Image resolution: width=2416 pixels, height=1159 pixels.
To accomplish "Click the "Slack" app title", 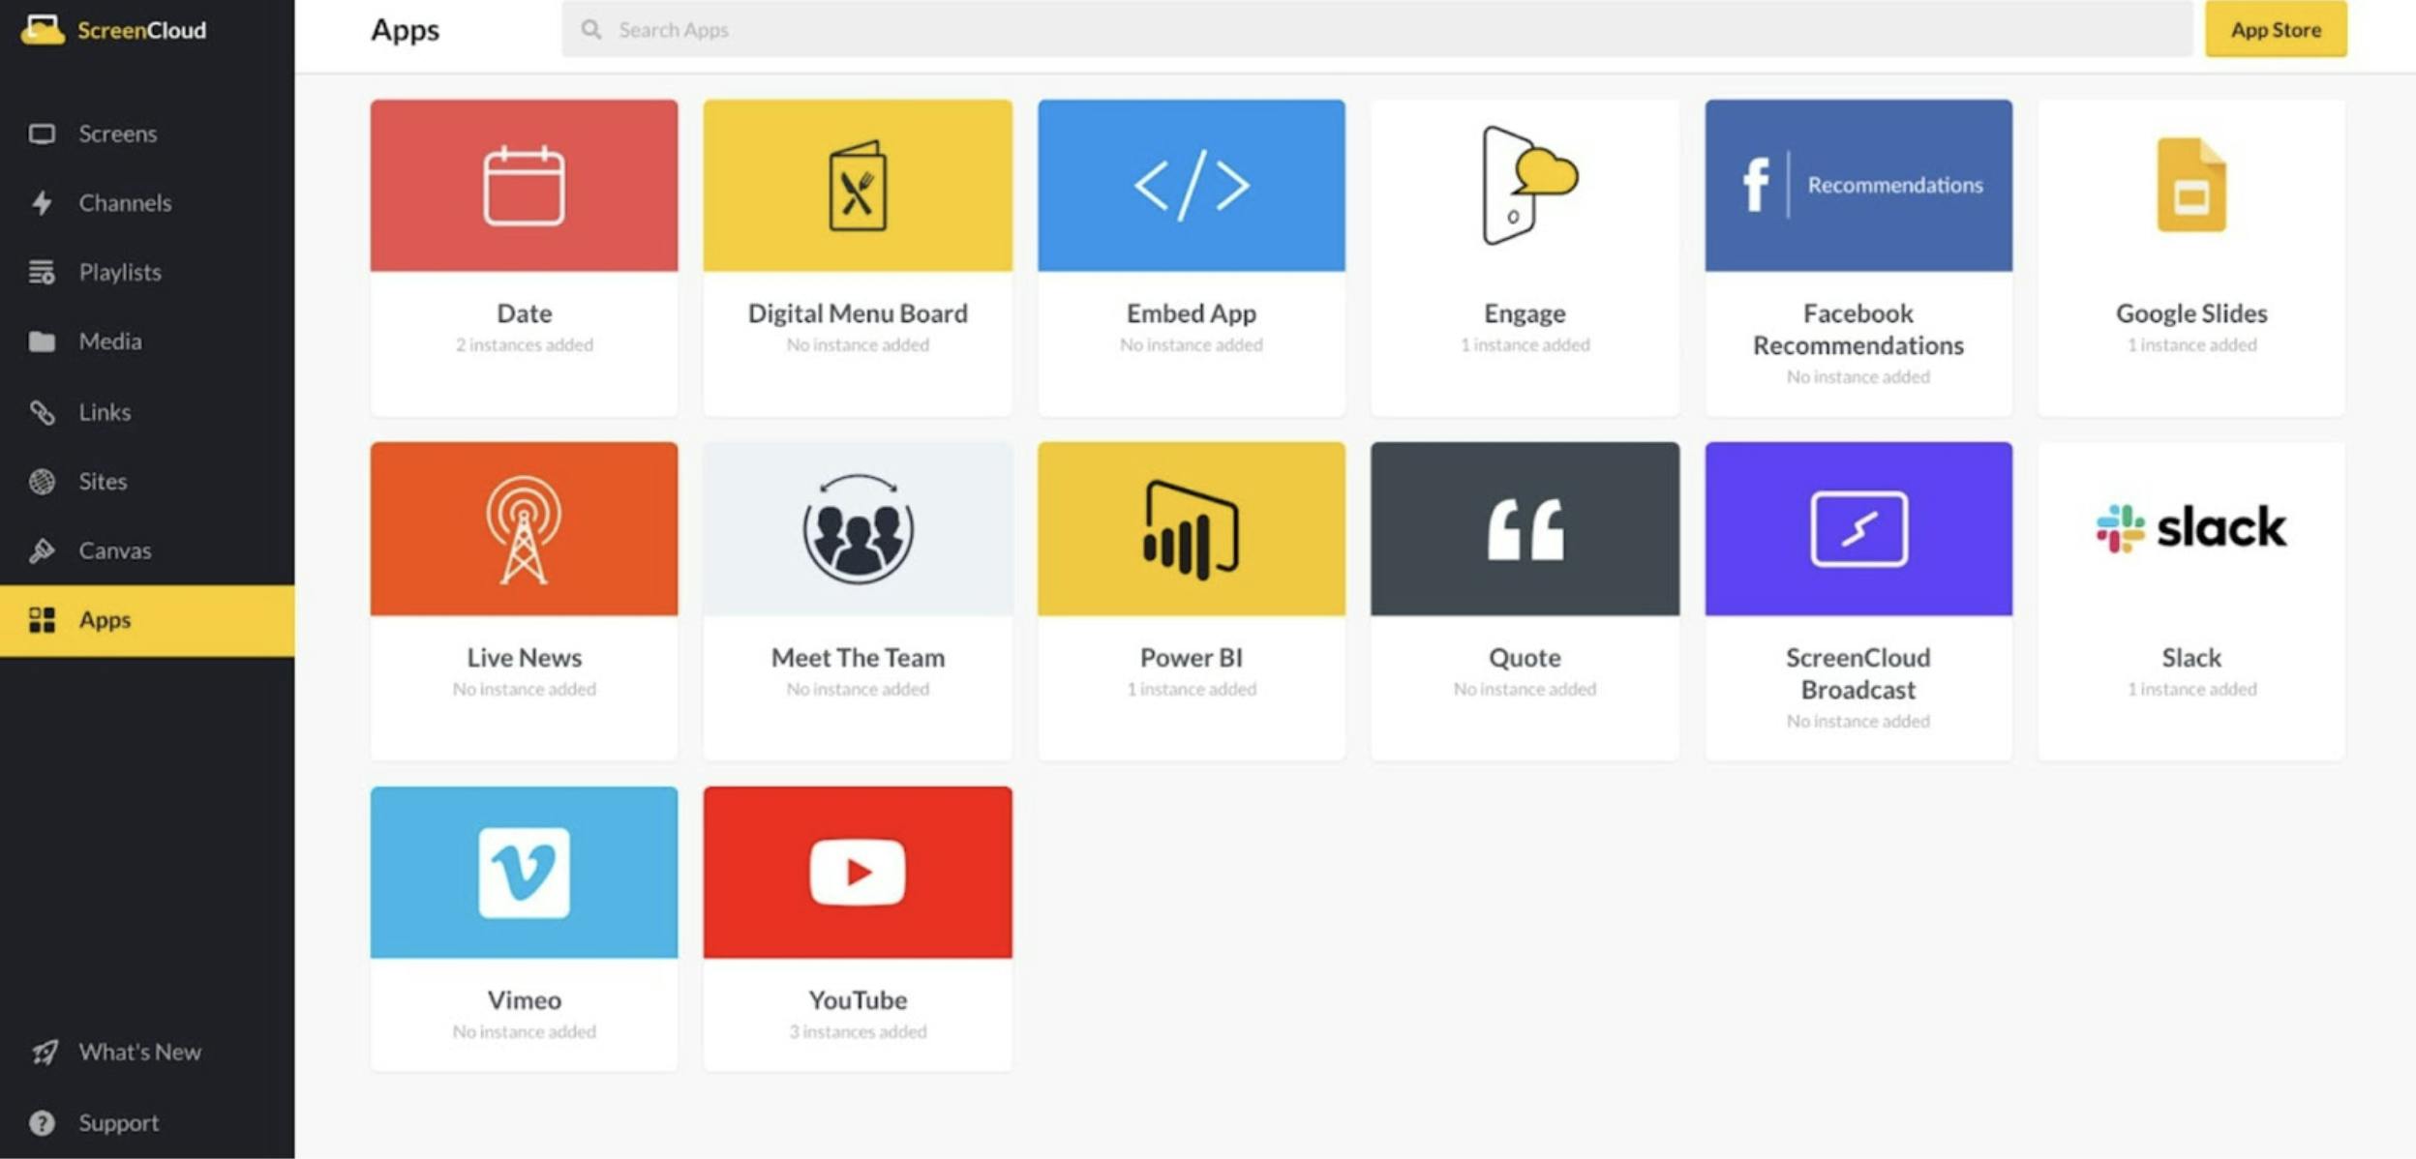I will click(2191, 658).
